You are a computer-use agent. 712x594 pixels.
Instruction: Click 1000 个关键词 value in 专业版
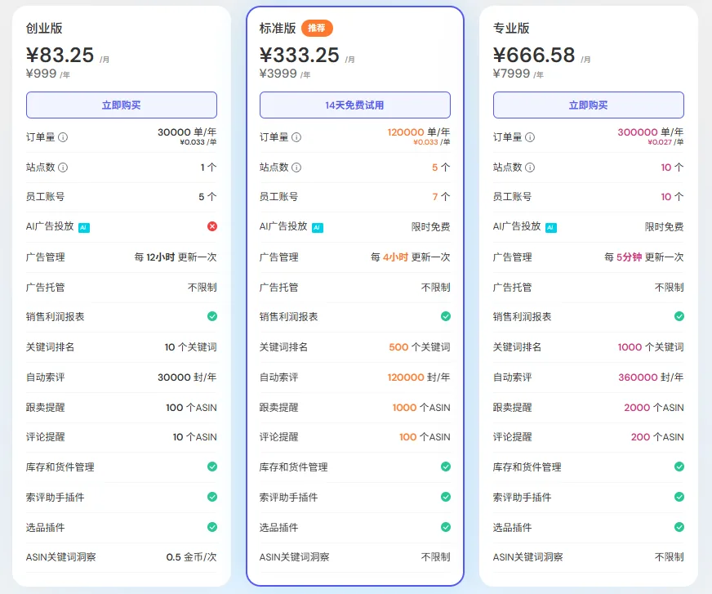[x=651, y=347]
